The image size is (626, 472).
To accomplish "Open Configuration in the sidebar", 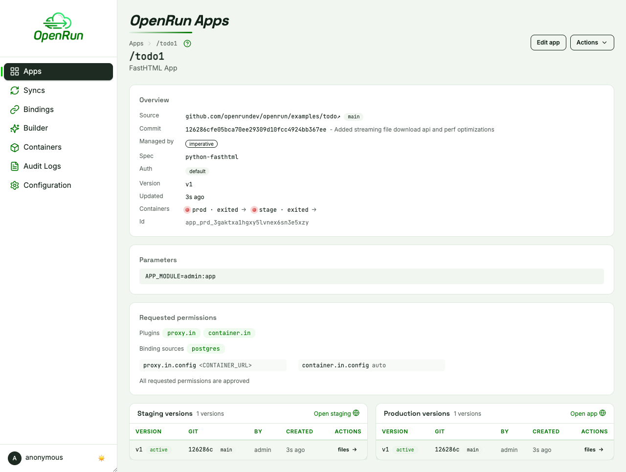I will (x=58, y=185).
